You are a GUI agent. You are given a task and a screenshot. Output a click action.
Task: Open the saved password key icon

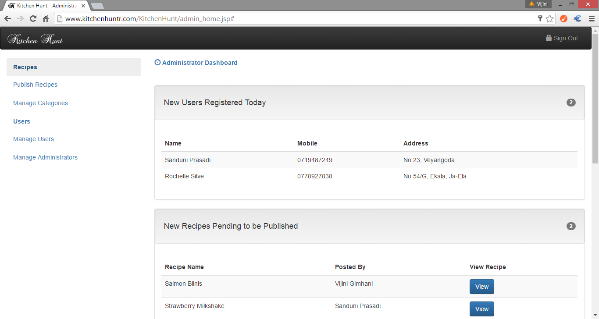pos(540,18)
